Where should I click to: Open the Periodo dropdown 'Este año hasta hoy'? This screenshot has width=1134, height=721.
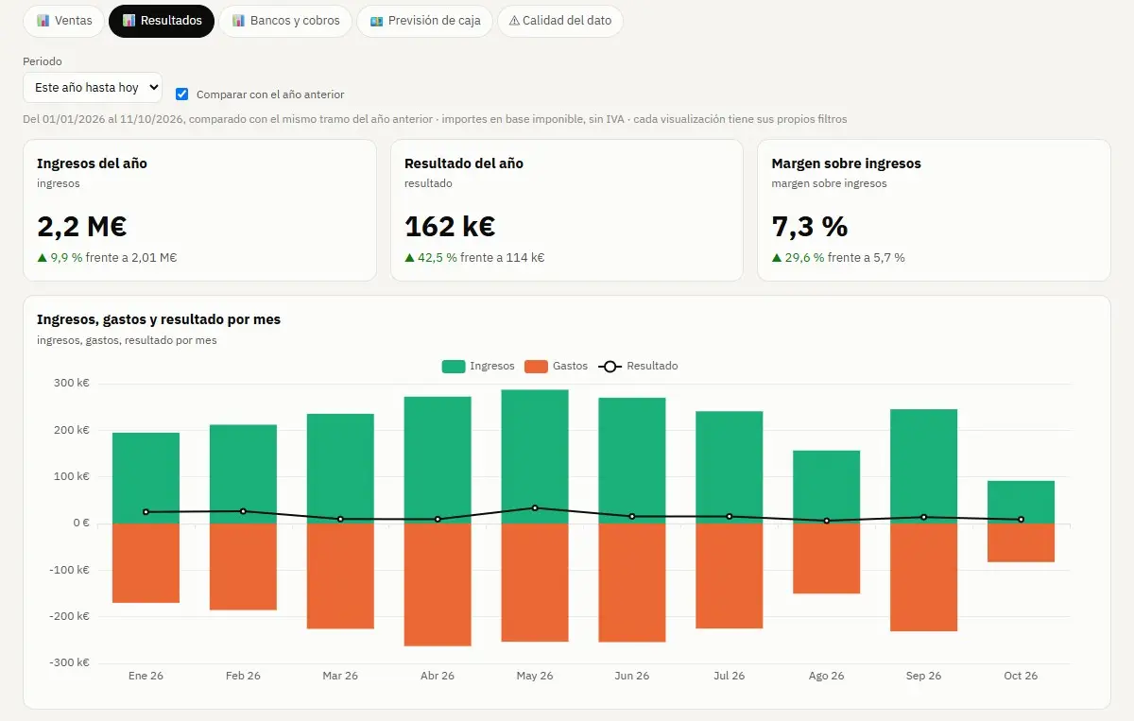click(93, 88)
